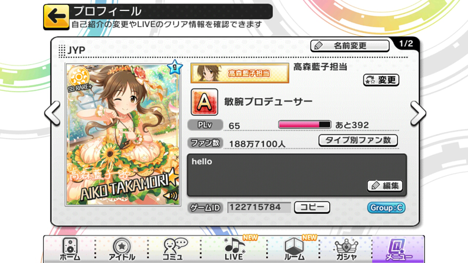The height and width of the screenshot is (263, 468).
Task: Go to previous profile page arrow
Action: [53, 113]
